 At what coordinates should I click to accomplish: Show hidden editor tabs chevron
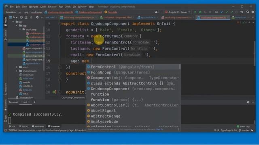click(x=253, y=17)
